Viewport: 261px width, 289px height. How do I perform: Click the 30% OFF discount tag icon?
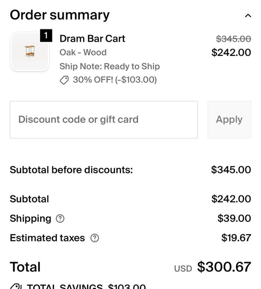pyautogui.click(x=64, y=80)
